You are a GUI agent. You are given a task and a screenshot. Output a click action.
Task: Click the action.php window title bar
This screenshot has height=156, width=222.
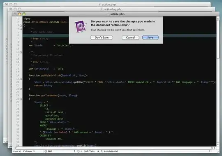coord(107,5)
